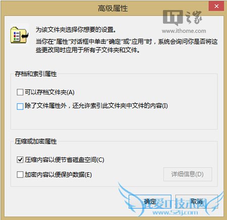Click the www.52ij.com watermark link

[175, 212]
